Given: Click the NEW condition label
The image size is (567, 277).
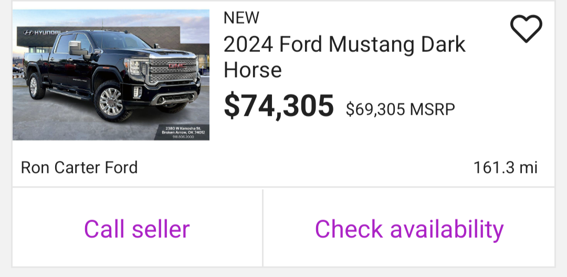Looking at the screenshot, I should click(241, 18).
